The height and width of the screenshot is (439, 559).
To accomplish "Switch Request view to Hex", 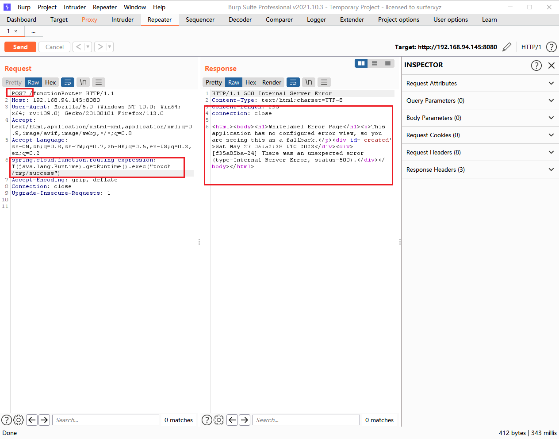I will coord(50,82).
